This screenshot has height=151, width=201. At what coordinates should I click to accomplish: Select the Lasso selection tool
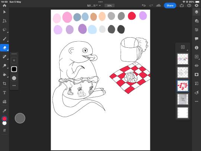point(4,30)
